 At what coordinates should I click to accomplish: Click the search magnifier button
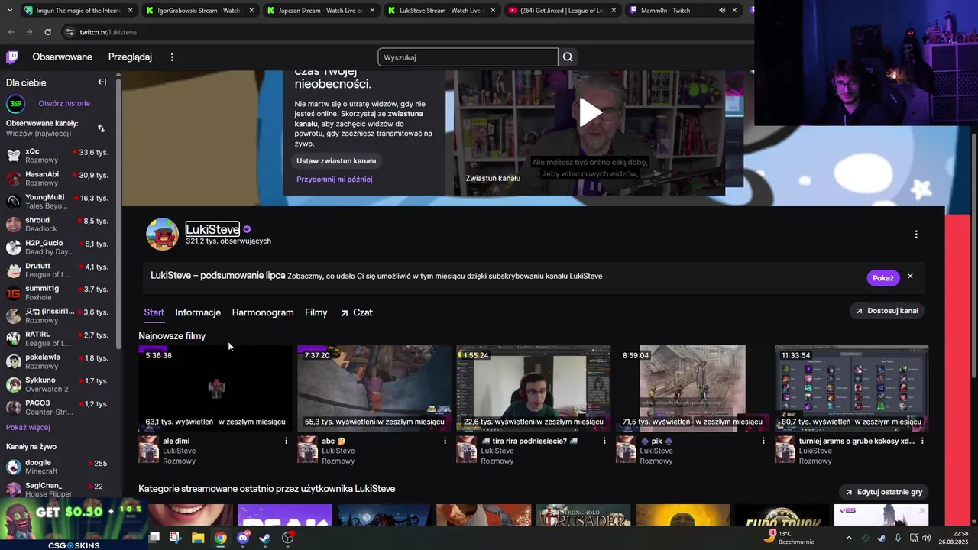click(x=568, y=57)
